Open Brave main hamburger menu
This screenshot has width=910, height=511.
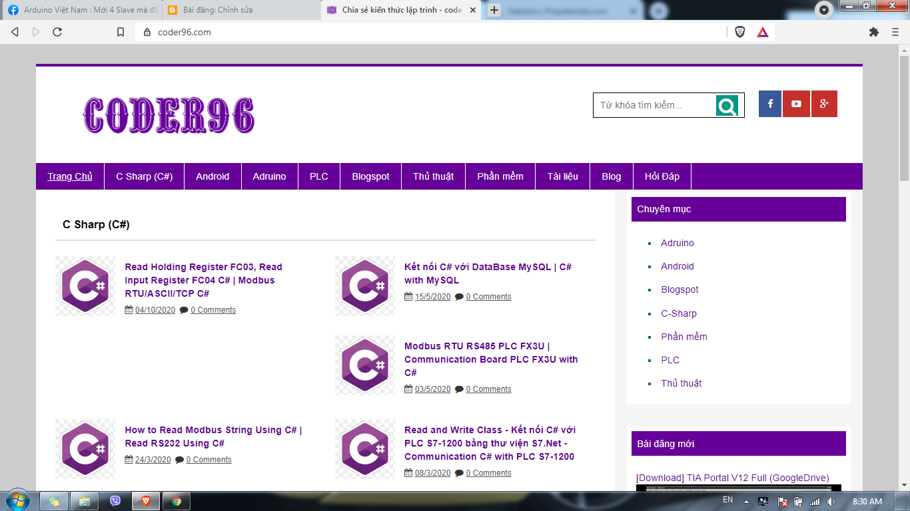click(x=895, y=32)
